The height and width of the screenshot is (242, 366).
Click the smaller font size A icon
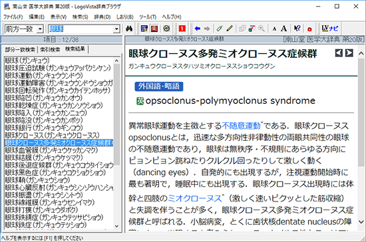click(x=274, y=29)
